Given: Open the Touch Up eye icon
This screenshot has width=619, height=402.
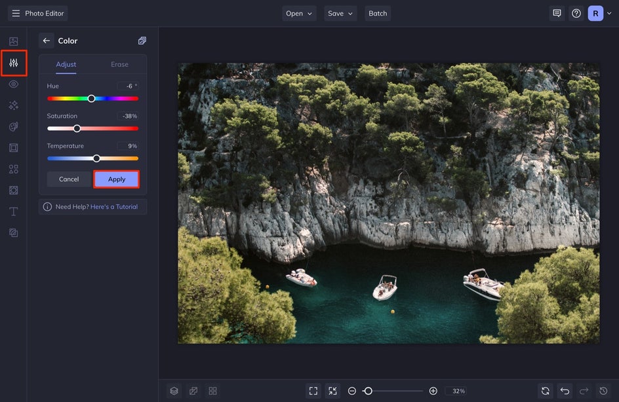Looking at the screenshot, I should [13, 84].
